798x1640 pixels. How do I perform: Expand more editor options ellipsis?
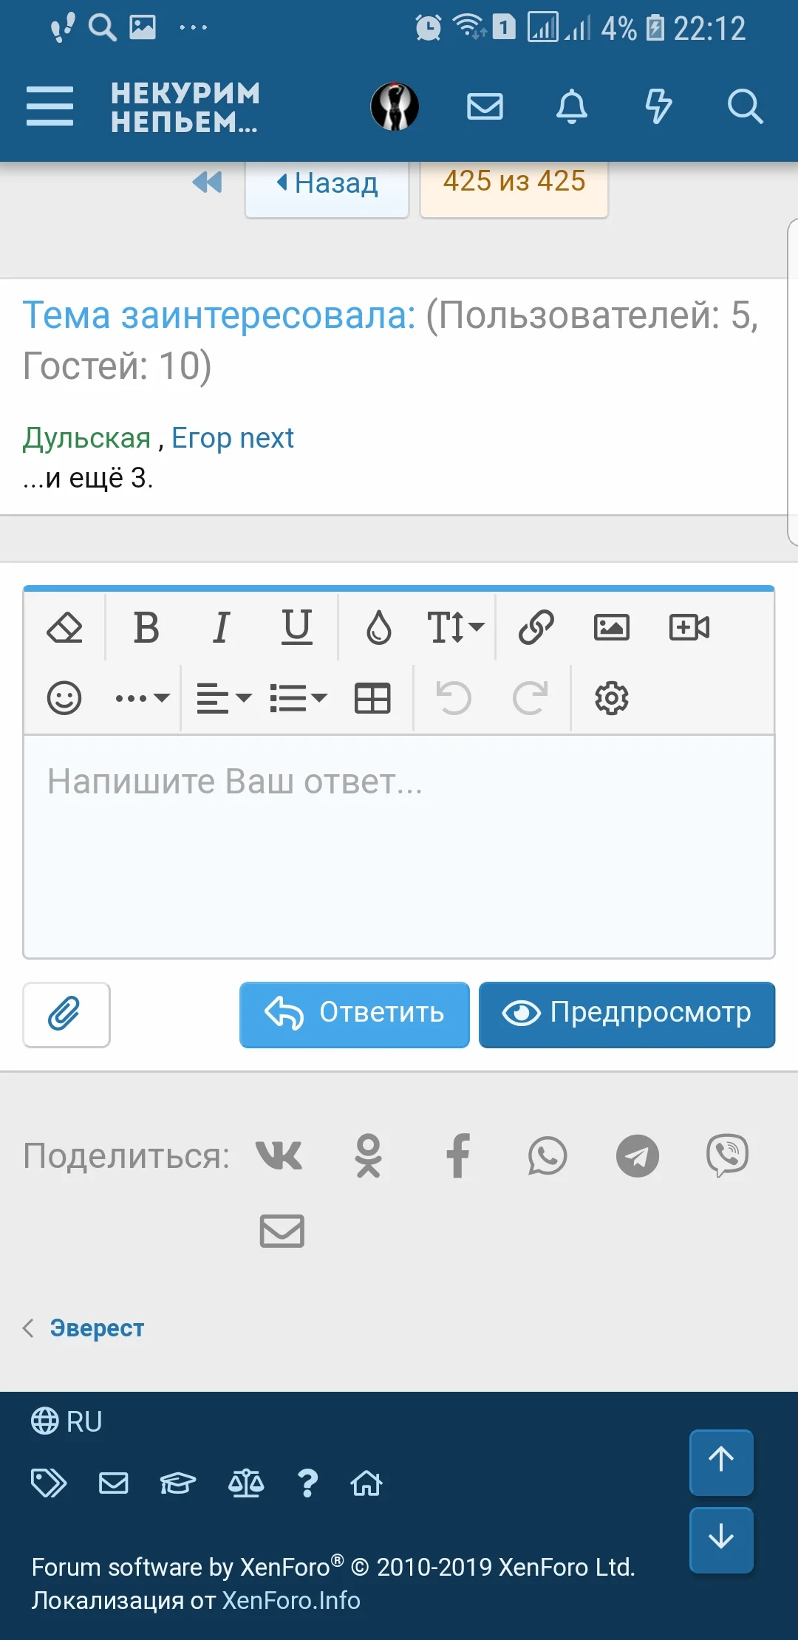tap(143, 698)
